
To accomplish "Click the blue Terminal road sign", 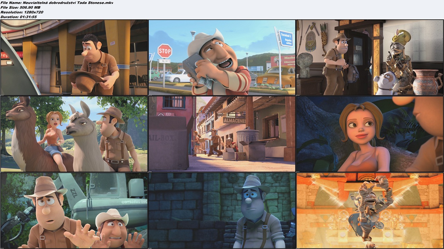I will (285, 38).
